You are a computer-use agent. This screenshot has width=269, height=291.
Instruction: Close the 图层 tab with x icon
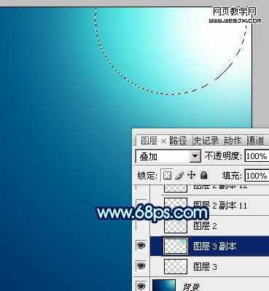[x=163, y=141]
